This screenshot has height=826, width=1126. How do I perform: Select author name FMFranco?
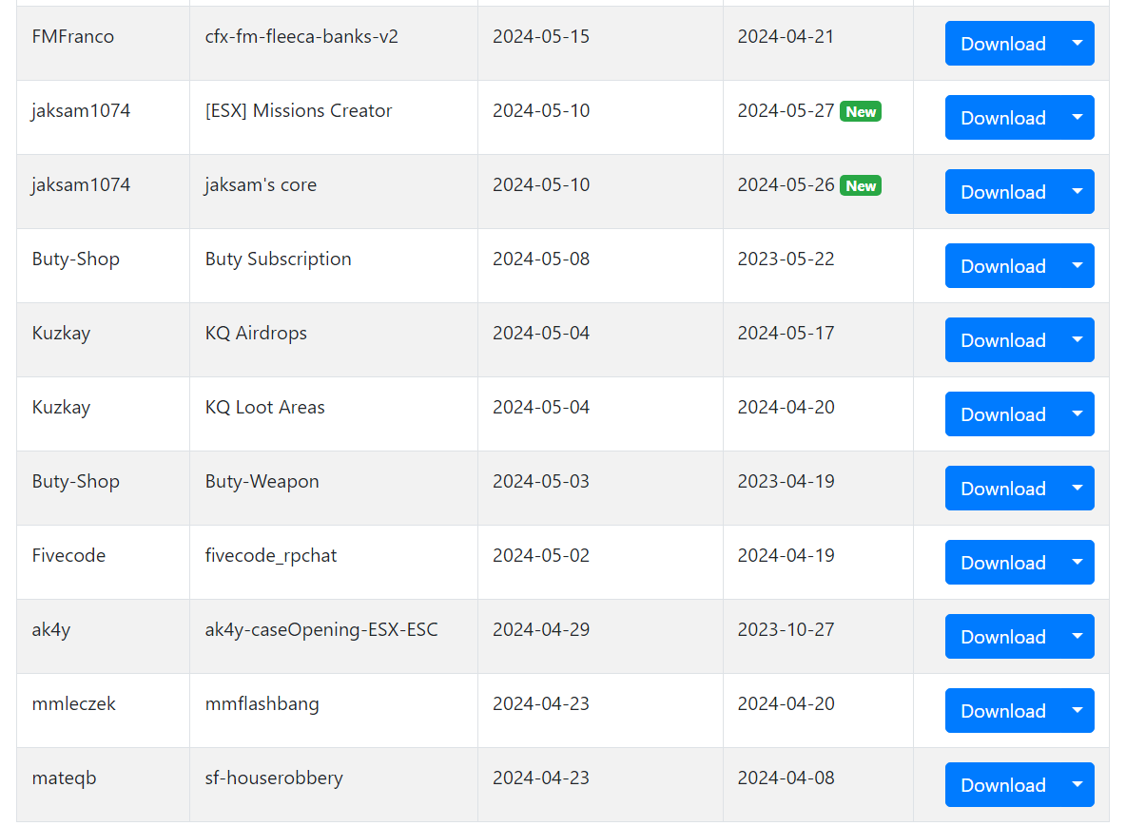pyautogui.click(x=73, y=37)
